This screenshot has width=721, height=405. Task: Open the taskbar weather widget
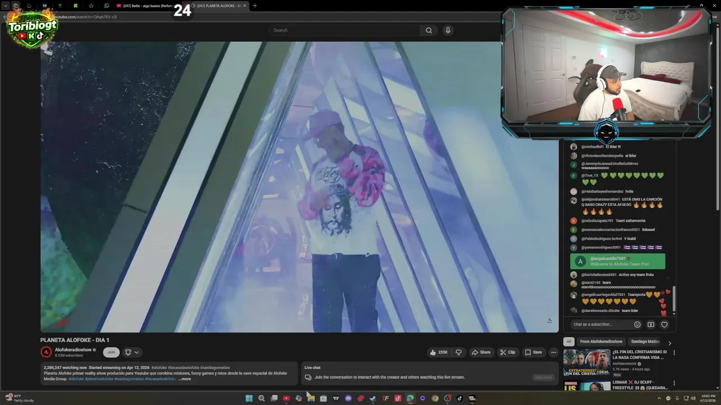[x=20, y=398]
